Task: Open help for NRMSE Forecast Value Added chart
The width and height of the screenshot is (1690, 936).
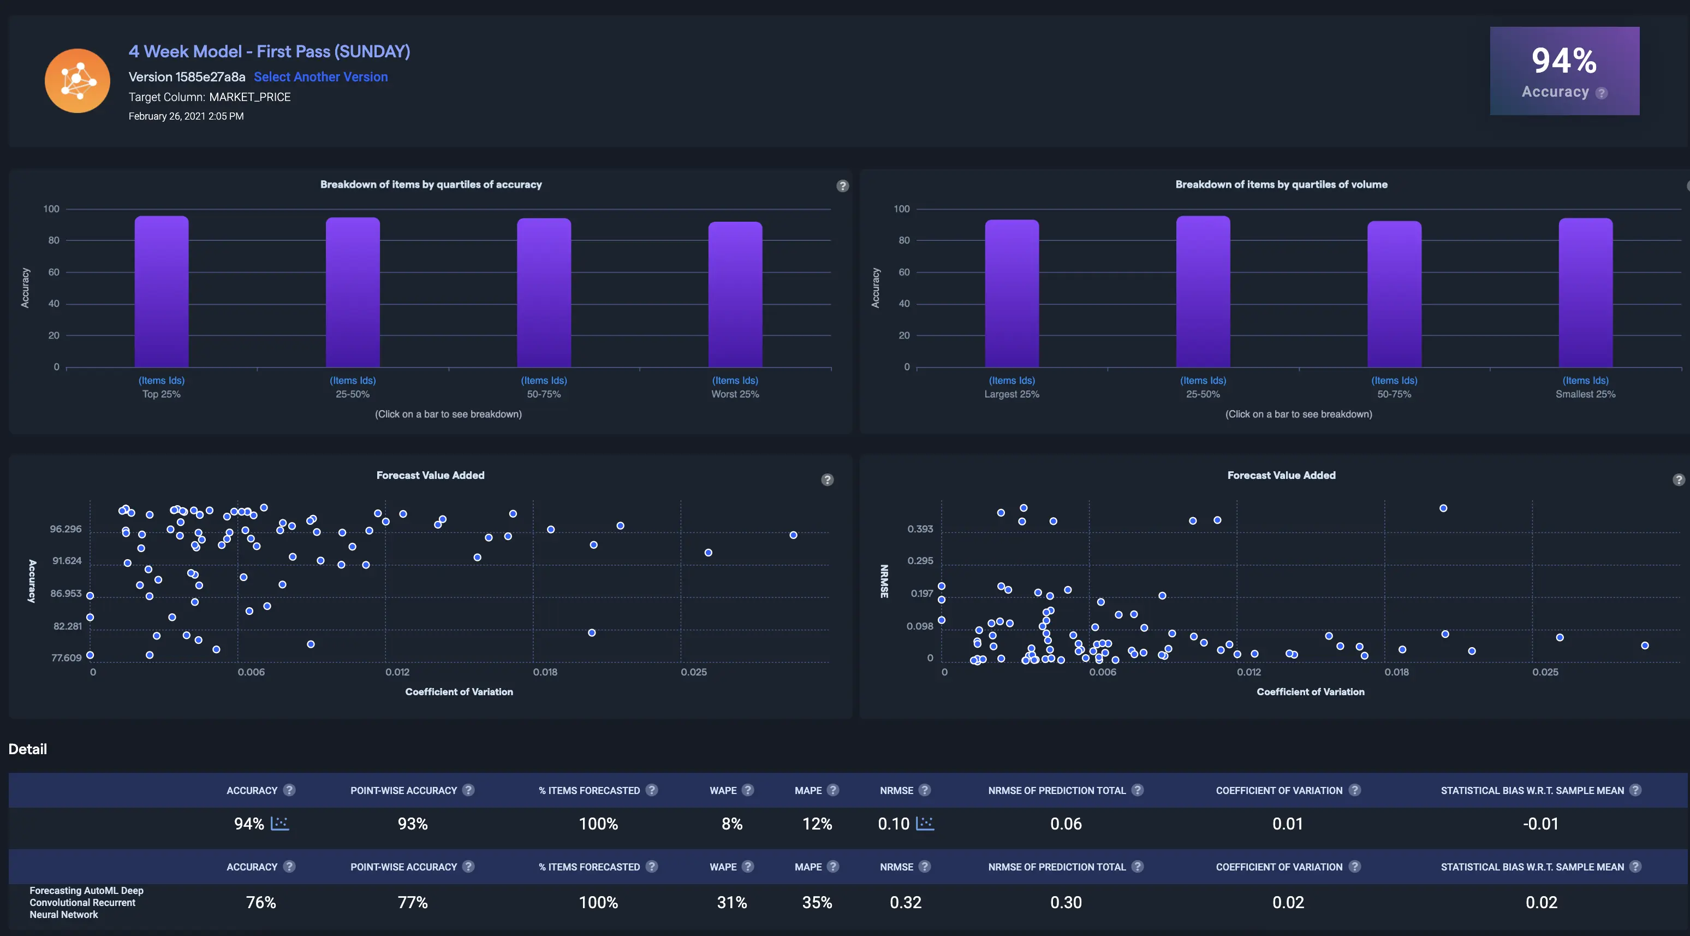Action: point(1678,480)
